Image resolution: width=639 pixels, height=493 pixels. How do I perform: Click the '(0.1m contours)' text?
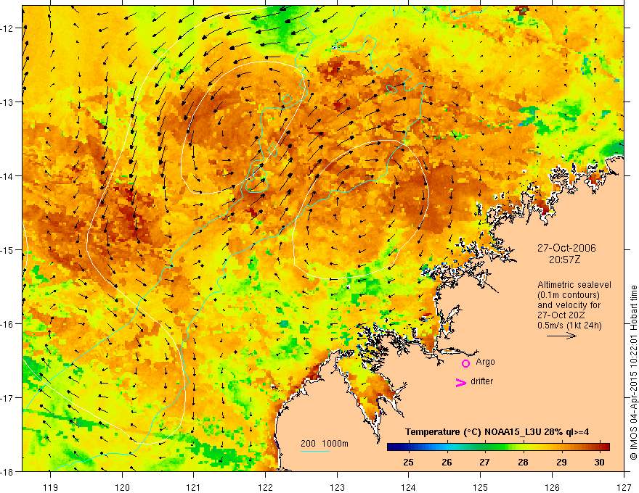click(569, 295)
